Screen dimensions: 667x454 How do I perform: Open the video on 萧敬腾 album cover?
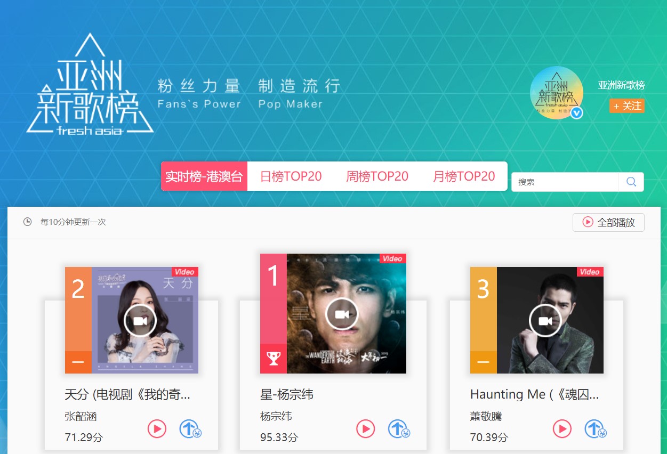point(545,321)
